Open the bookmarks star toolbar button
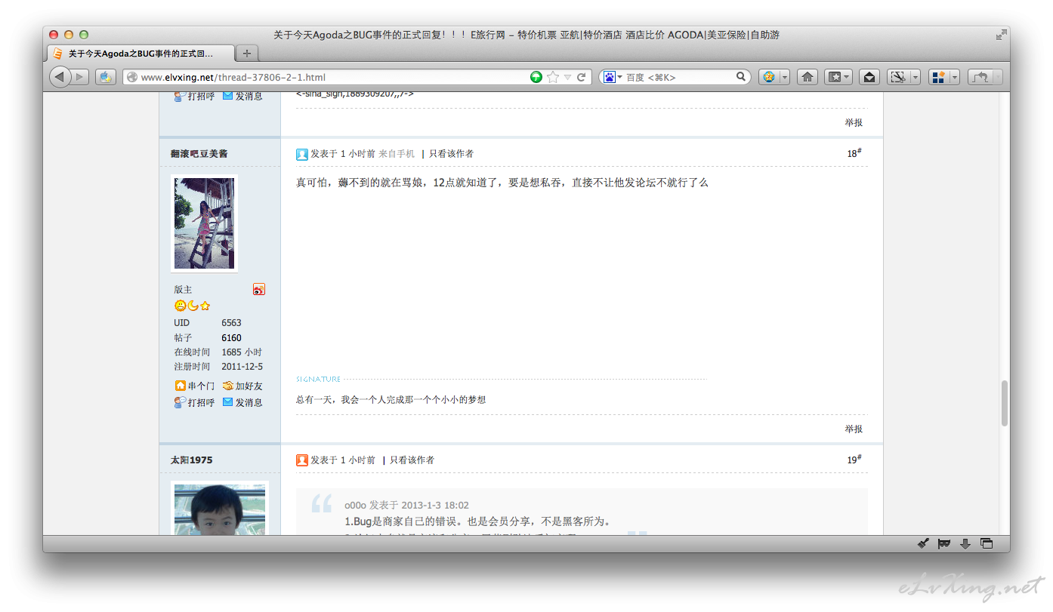The width and height of the screenshot is (1053, 612). (833, 77)
